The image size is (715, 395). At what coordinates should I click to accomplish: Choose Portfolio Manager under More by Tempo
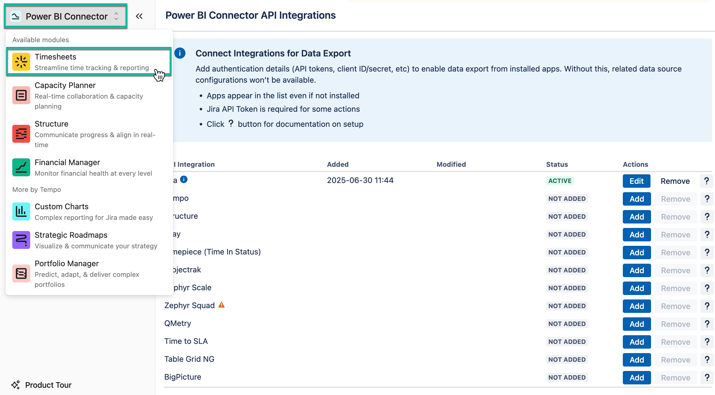point(66,263)
